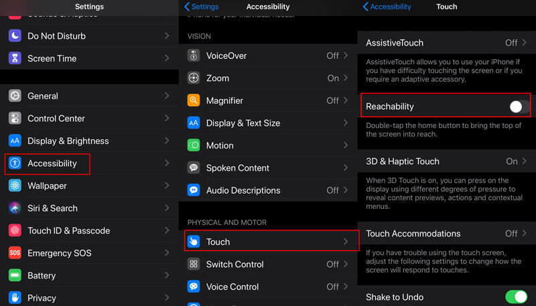536x306 pixels.
Task: Return to Accessibility from the Touch page
Action: 387,7
